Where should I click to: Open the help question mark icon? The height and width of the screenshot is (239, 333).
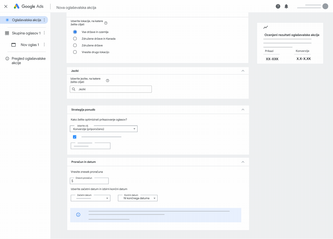(278, 6)
